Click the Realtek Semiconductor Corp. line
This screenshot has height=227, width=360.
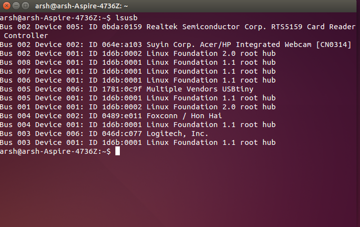click(178, 27)
